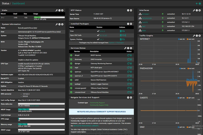Remove the Cron package via trash icon
Image resolution: width=203 pixels, height=135 pixels.
[x=121, y=31]
